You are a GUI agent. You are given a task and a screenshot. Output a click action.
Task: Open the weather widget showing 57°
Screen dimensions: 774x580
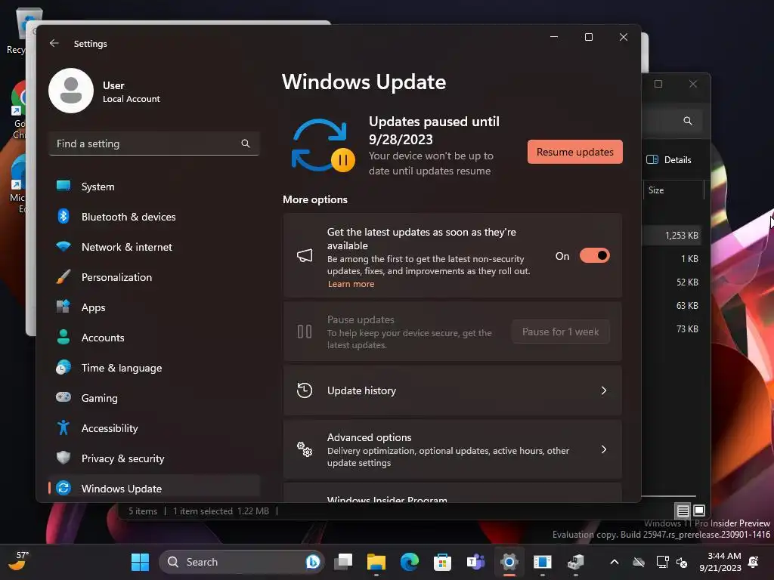pyautogui.click(x=20, y=561)
